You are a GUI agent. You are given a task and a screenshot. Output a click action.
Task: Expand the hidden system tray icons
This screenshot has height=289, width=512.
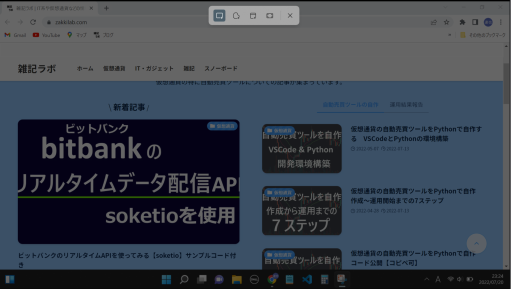[427, 279]
